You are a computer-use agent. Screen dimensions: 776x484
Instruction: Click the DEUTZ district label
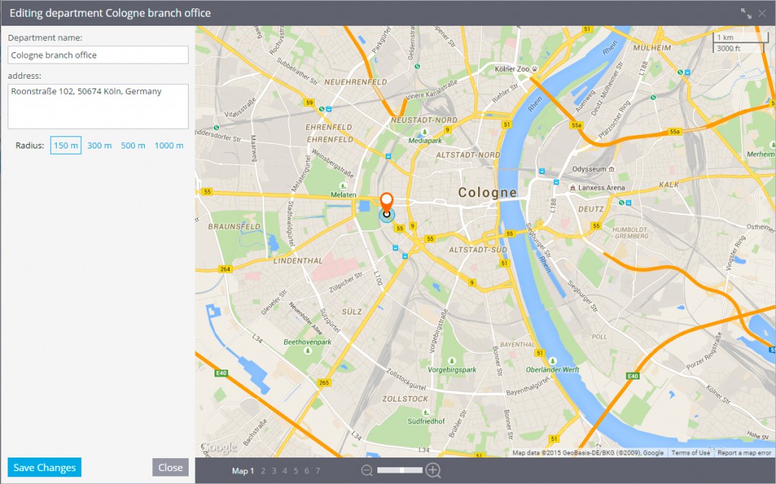(x=591, y=209)
